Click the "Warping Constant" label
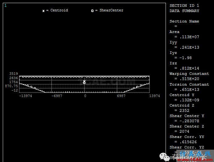Image resolution: width=214 pixels, height=162 pixels. [x=189, y=74]
